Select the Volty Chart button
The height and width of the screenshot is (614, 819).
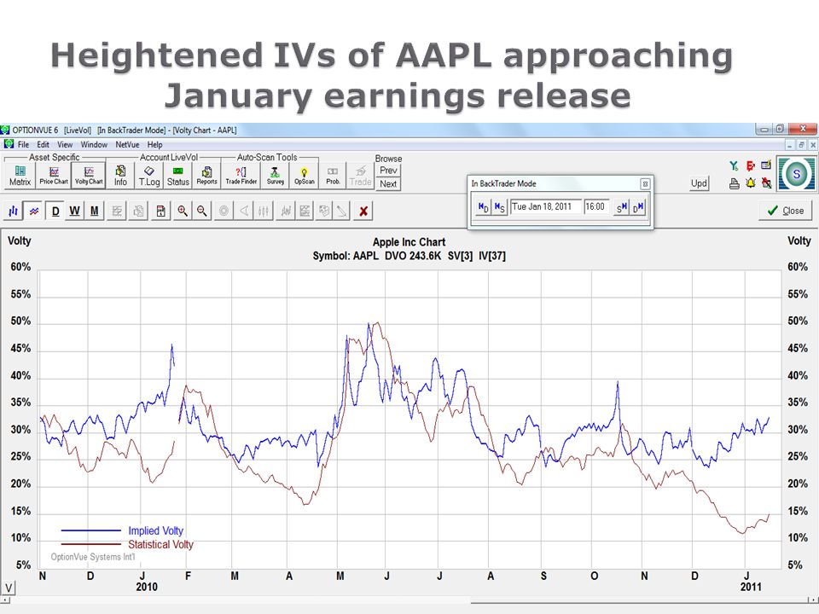point(88,176)
